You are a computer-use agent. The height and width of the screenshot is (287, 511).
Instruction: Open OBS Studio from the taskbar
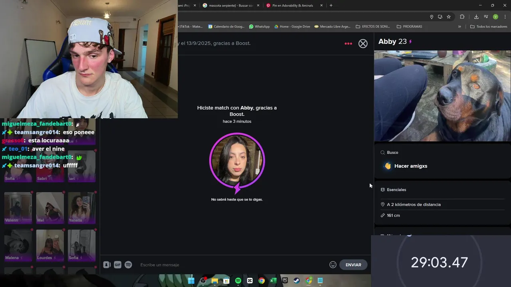click(x=203, y=281)
